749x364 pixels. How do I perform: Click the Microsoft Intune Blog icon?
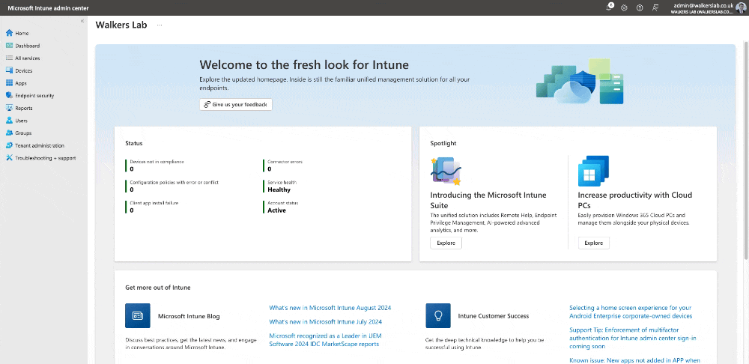(x=137, y=316)
